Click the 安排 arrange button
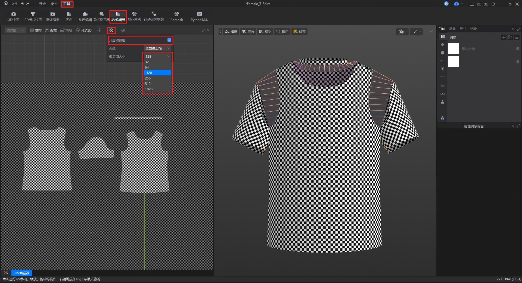522x283 pixels. click(x=36, y=30)
